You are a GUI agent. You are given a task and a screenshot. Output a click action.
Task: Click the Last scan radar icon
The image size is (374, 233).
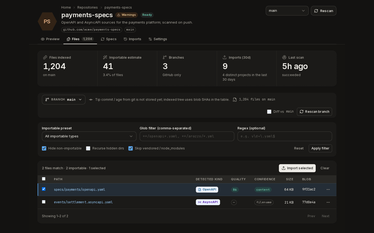click(284, 57)
